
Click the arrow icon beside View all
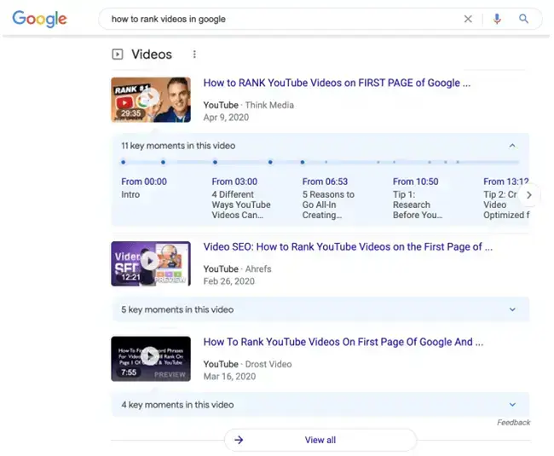(x=239, y=440)
